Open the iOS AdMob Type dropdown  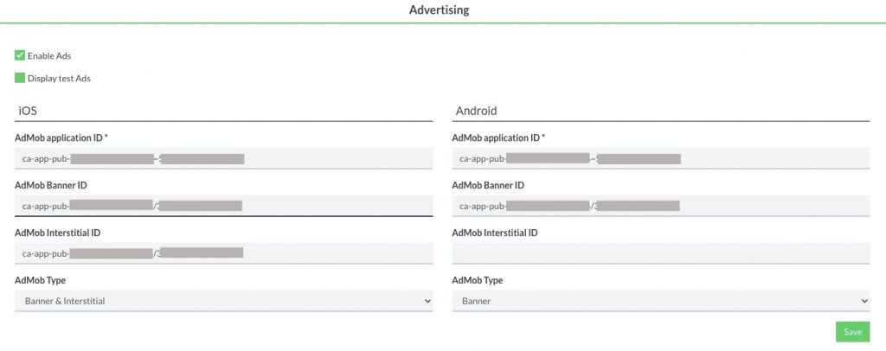point(223,301)
